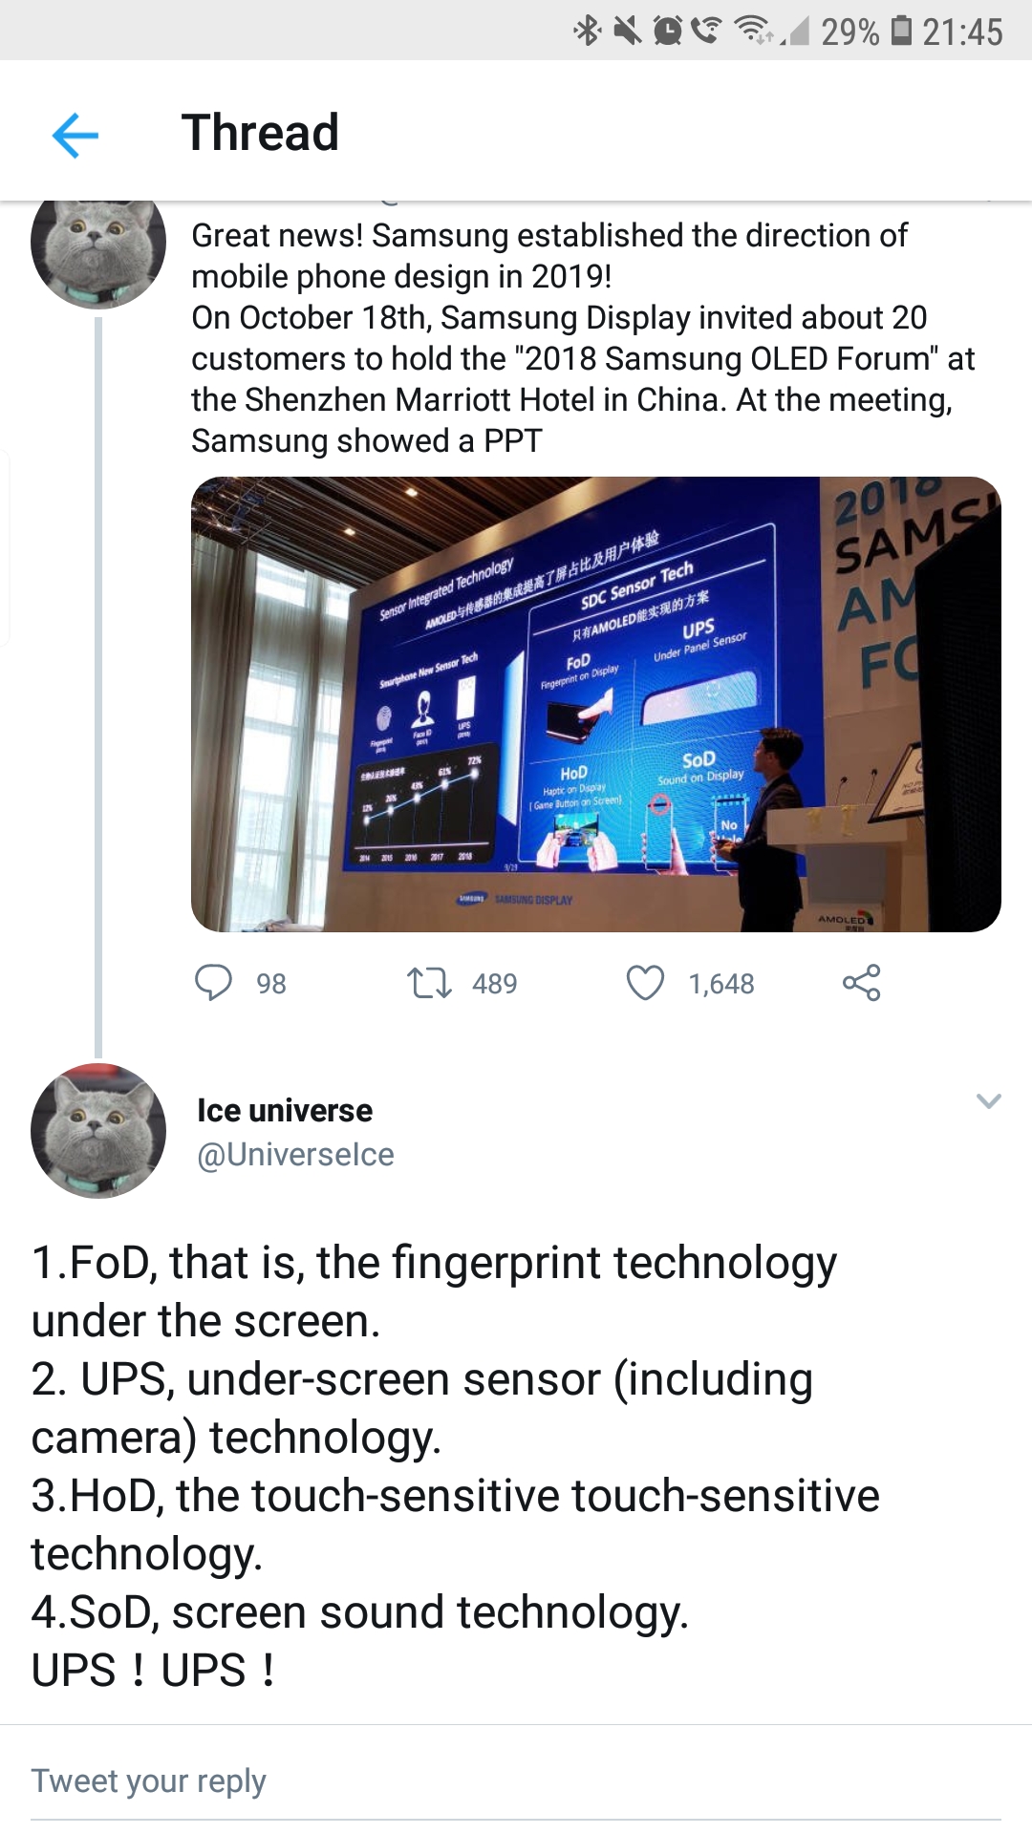Focus the Tweet your reply field
This screenshot has width=1032, height=1834.
click(x=516, y=1782)
